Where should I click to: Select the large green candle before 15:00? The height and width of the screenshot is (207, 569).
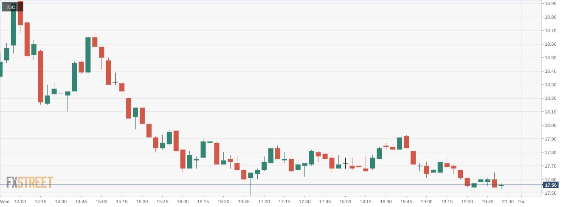pos(88,55)
